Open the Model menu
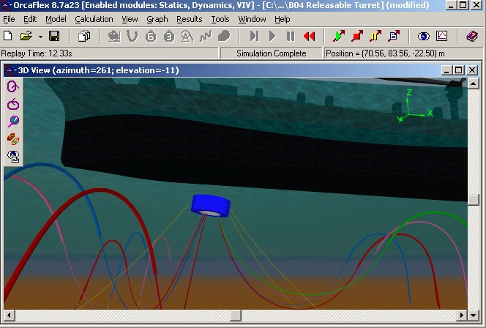This screenshot has width=486, height=328. click(56, 19)
